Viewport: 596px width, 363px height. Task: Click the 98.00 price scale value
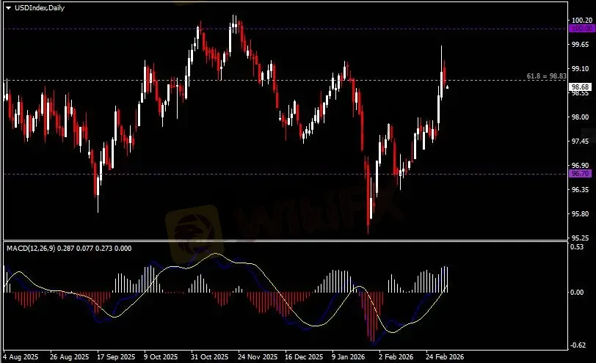580,117
